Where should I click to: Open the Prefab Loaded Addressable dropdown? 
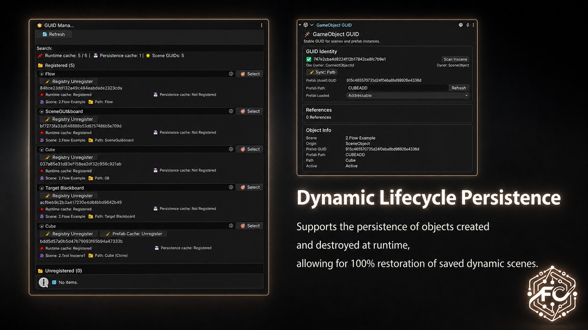point(408,96)
